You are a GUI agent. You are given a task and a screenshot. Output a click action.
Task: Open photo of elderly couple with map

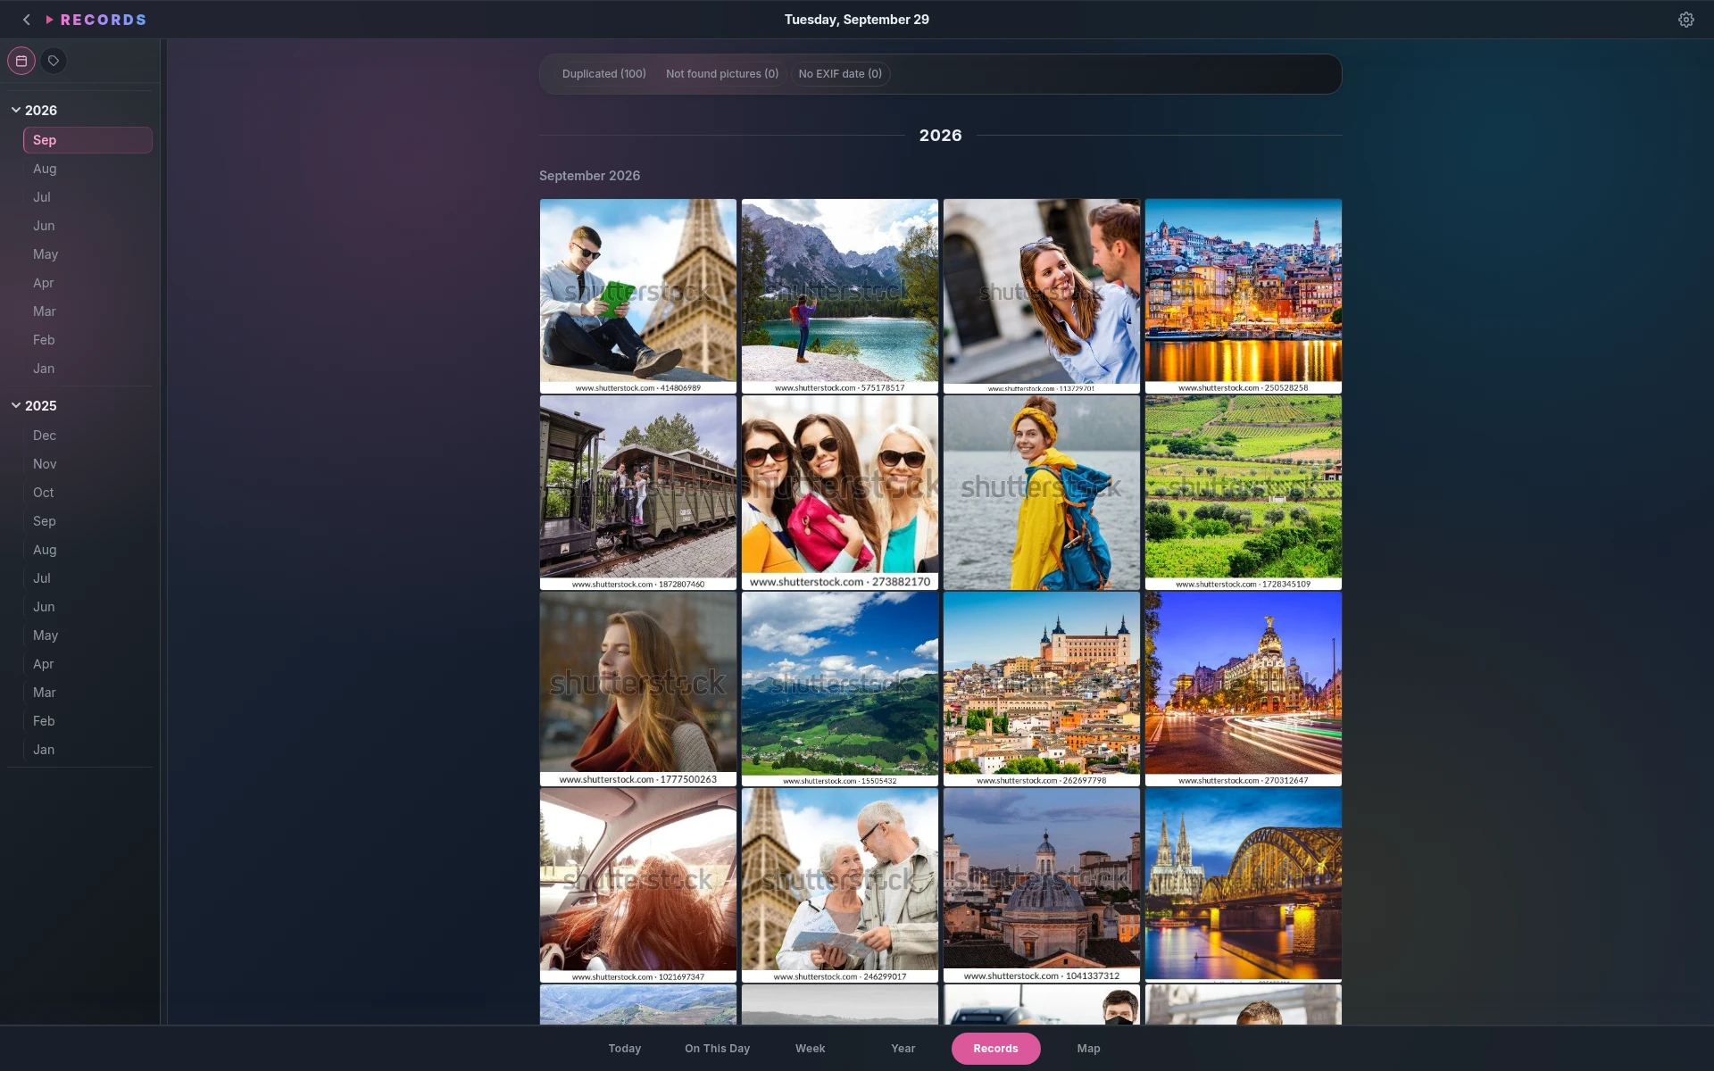pos(840,885)
